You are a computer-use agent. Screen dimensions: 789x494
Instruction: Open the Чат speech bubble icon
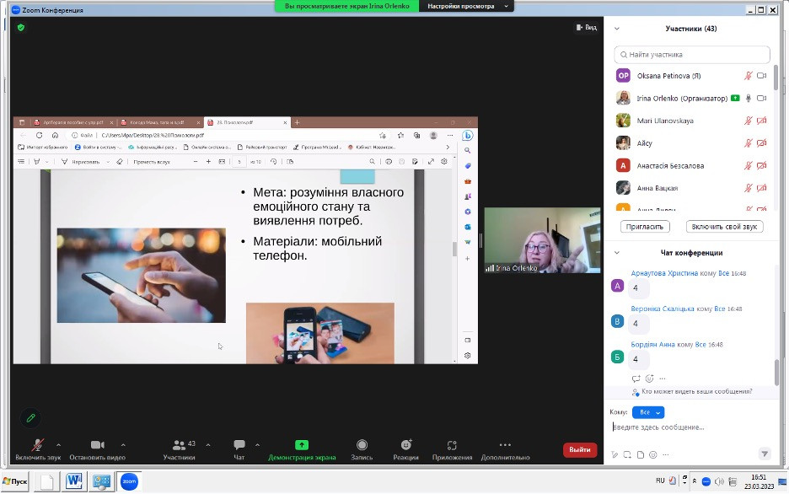coord(239,445)
